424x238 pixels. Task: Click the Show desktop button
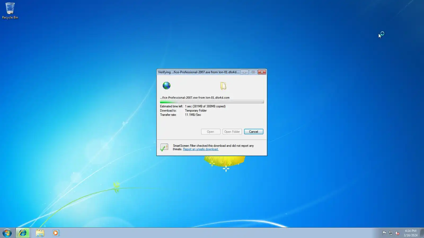click(422, 233)
